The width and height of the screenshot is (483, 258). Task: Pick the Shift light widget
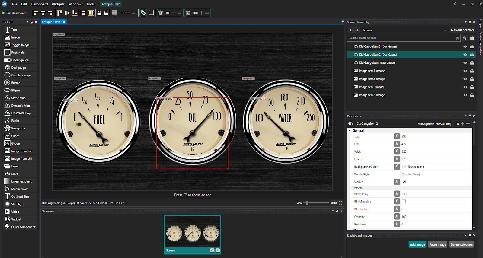coord(20,204)
